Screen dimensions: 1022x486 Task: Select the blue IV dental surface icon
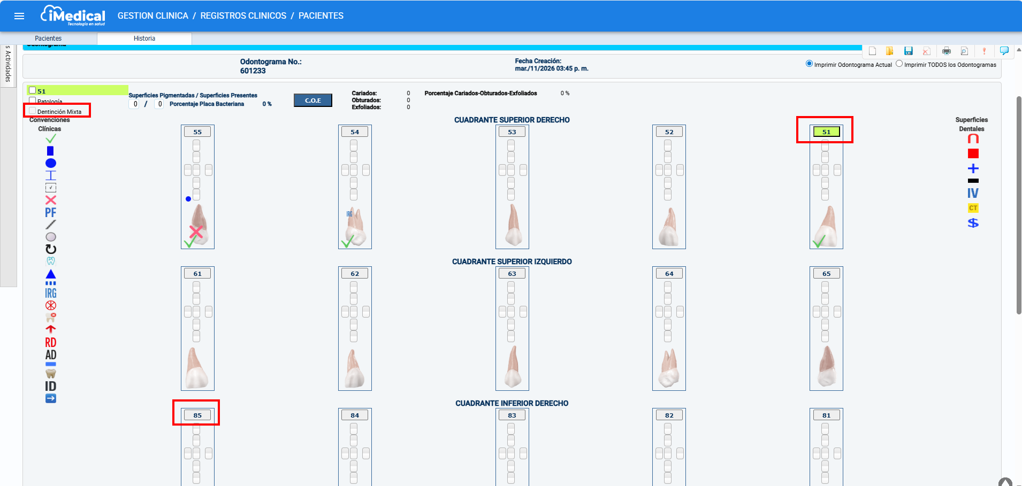(973, 193)
